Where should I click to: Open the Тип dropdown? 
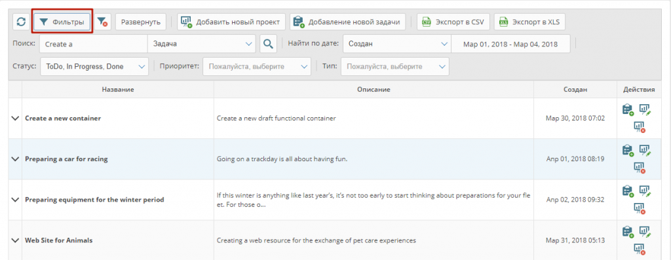click(395, 67)
